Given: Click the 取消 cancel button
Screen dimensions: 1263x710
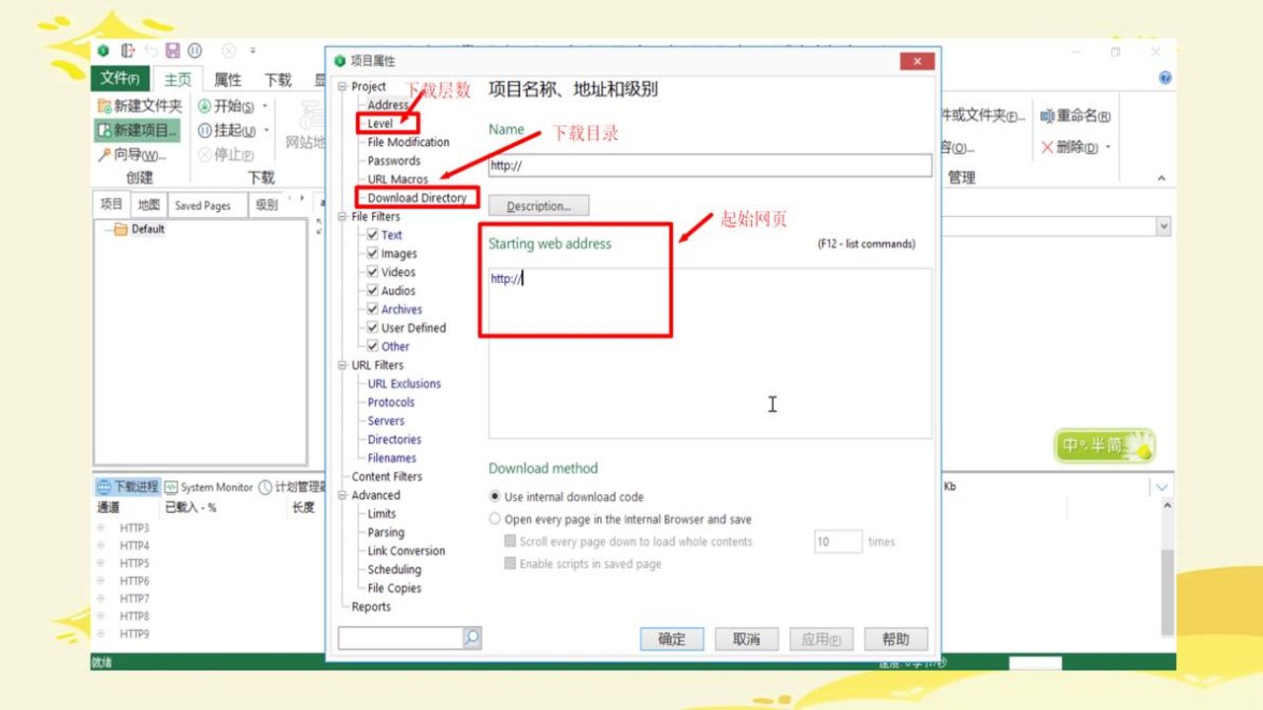Looking at the screenshot, I should pyautogui.click(x=747, y=639).
